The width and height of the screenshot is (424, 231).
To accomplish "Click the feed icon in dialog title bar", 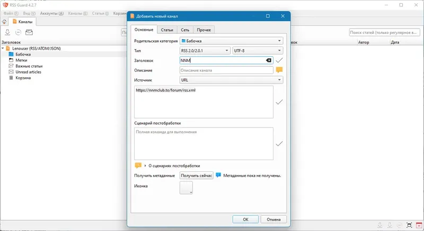I will (x=132, y=16).
